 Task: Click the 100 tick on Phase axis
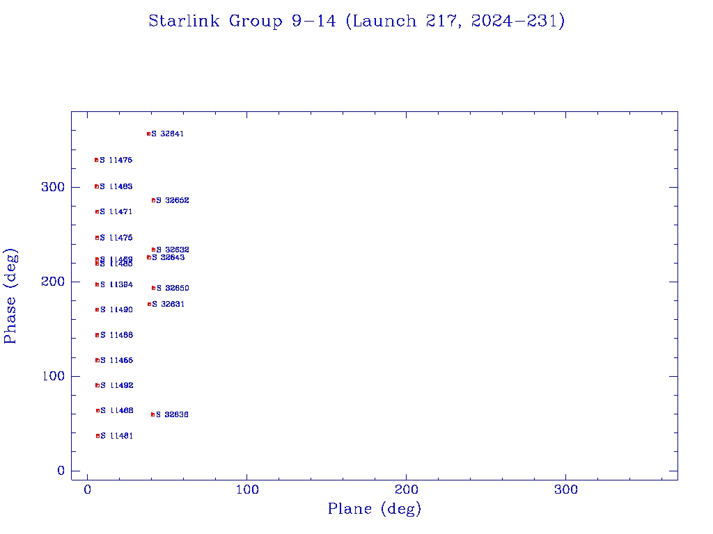click(53, 376)
